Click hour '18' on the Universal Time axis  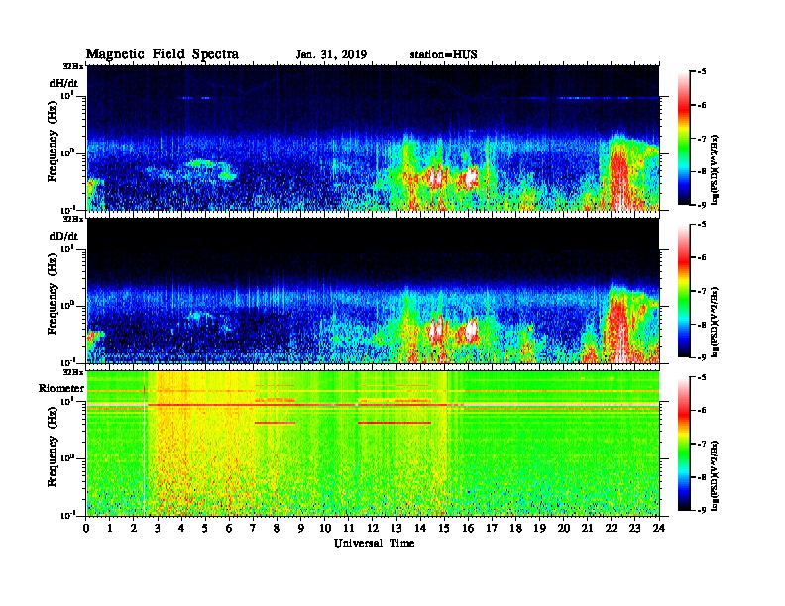pos(515,528)
